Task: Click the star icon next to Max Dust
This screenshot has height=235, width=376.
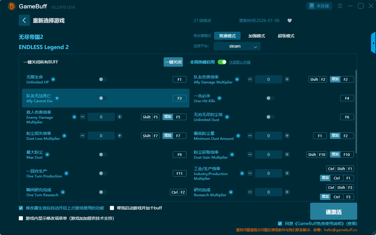Action: click(47, 155)
